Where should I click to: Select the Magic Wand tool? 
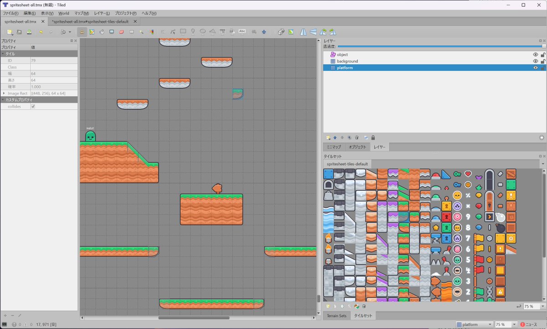[141, 32]
